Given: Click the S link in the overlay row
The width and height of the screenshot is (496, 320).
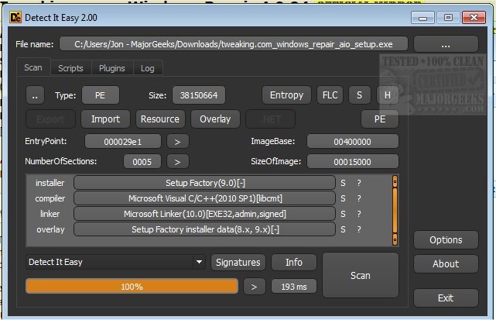Looking at the screenshot, I should point(343,229).
